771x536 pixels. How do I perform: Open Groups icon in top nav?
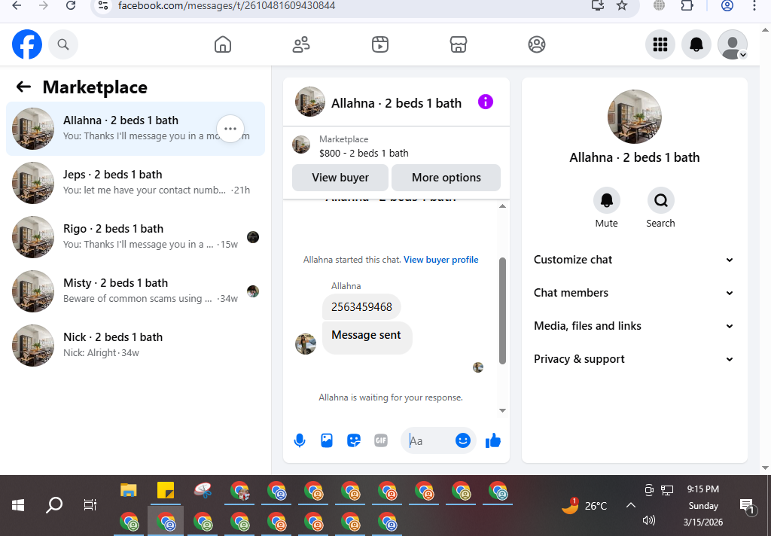(536, 44)
